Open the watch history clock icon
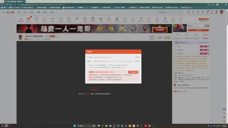 [188, 12]
